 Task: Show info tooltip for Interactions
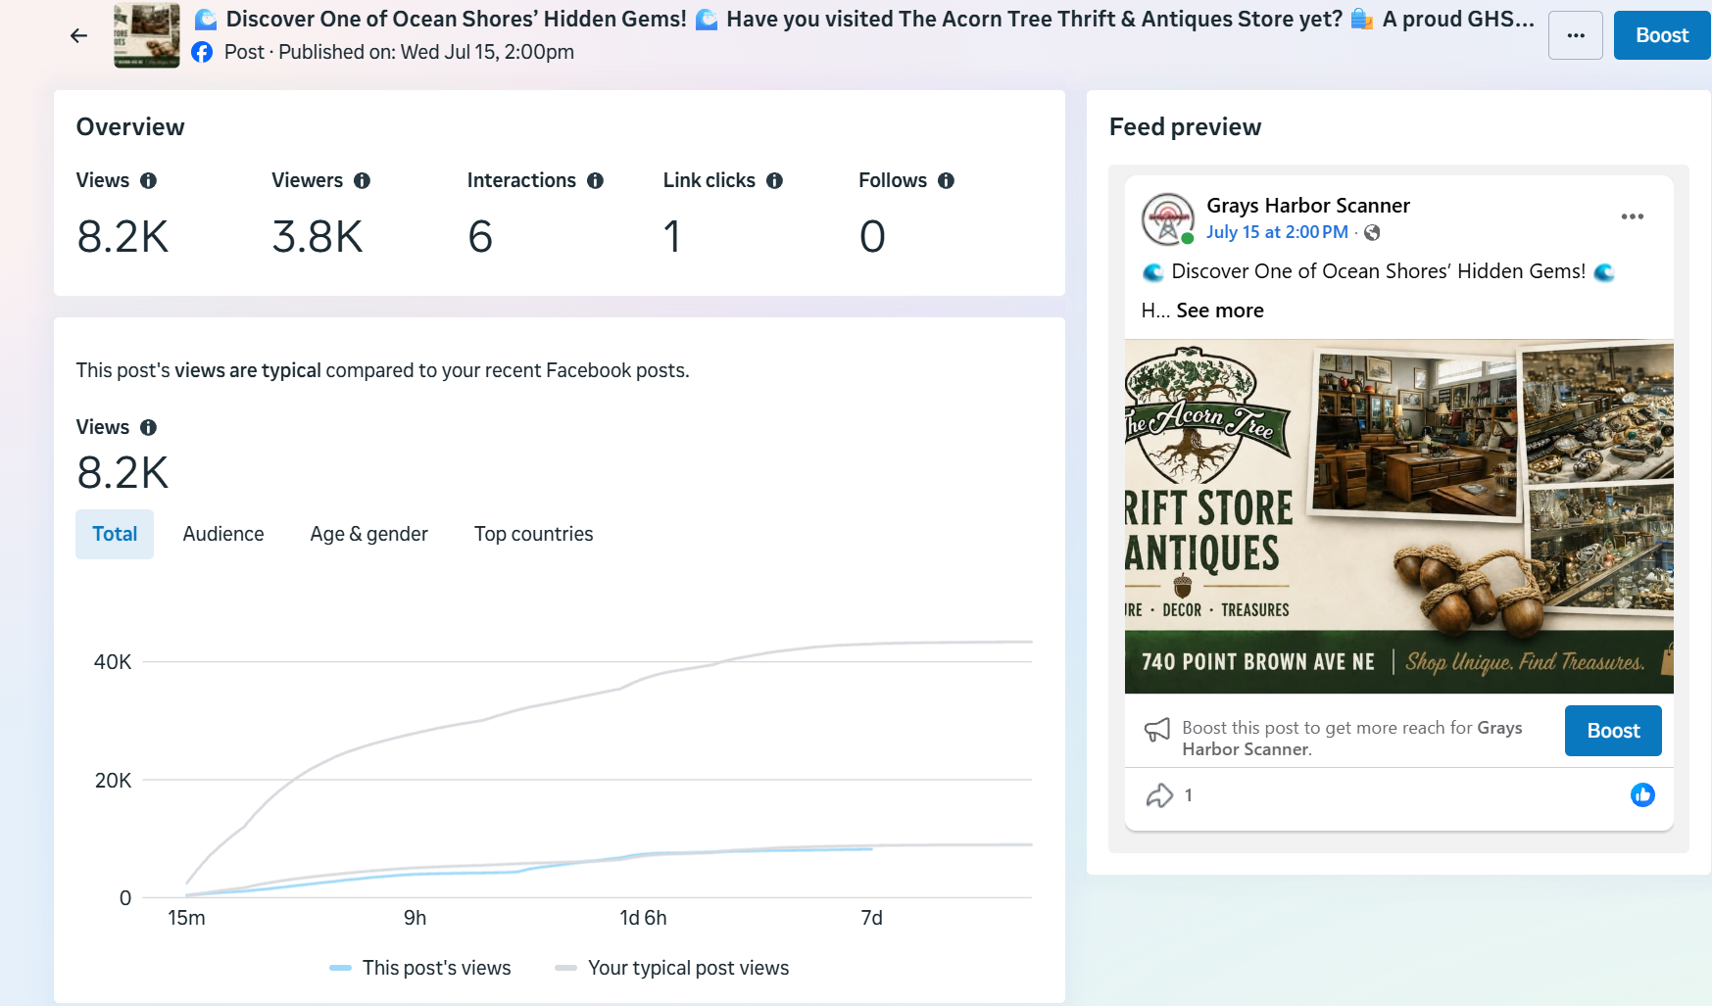(595, 180)
